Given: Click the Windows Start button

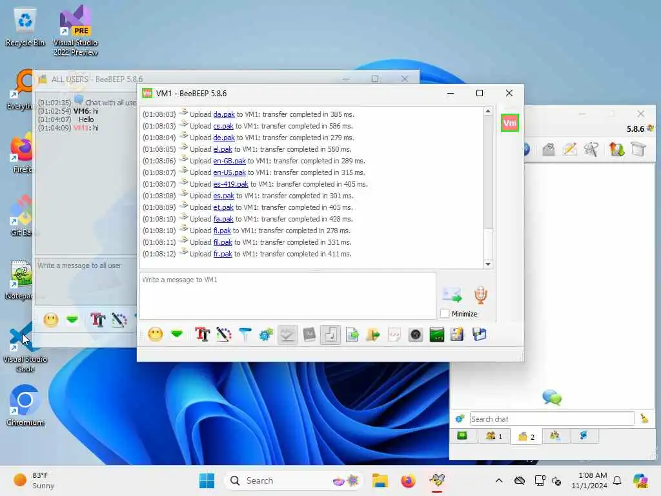Looking at the screenshot, I should [207, 480].
